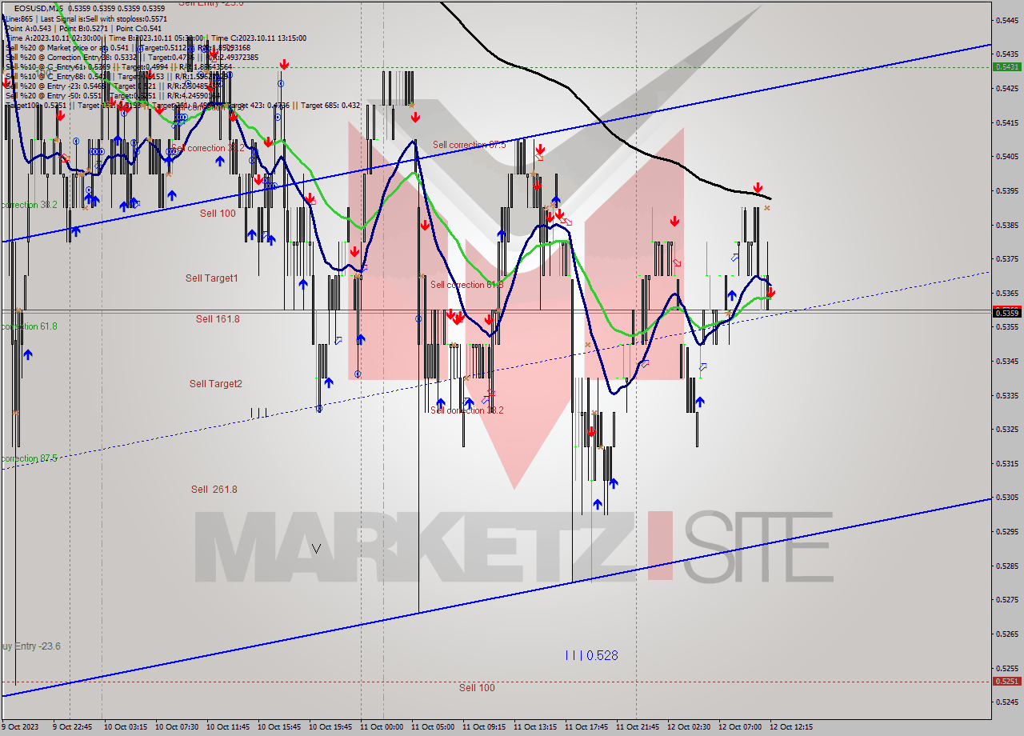Click the EOSUSD,M15 chart title text
Viewport: 1024px width, 736px height.
[40, 8]
